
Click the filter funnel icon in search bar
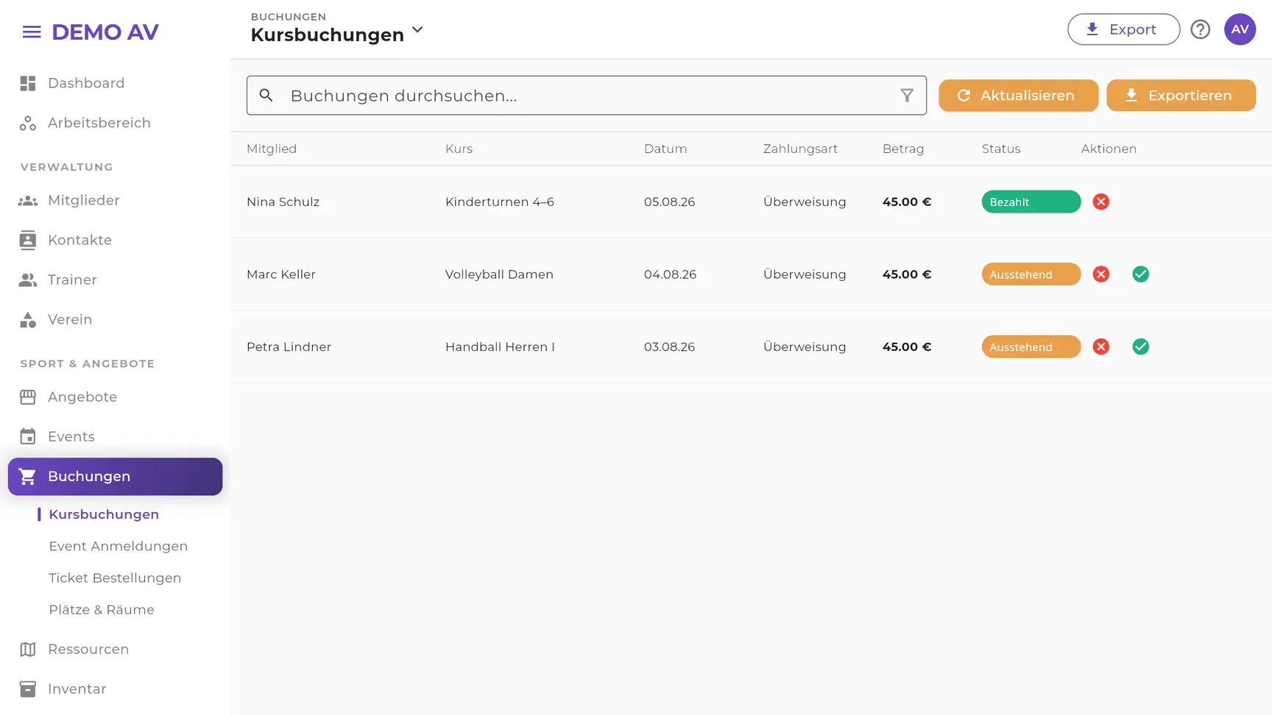click(x=907, y=96)
